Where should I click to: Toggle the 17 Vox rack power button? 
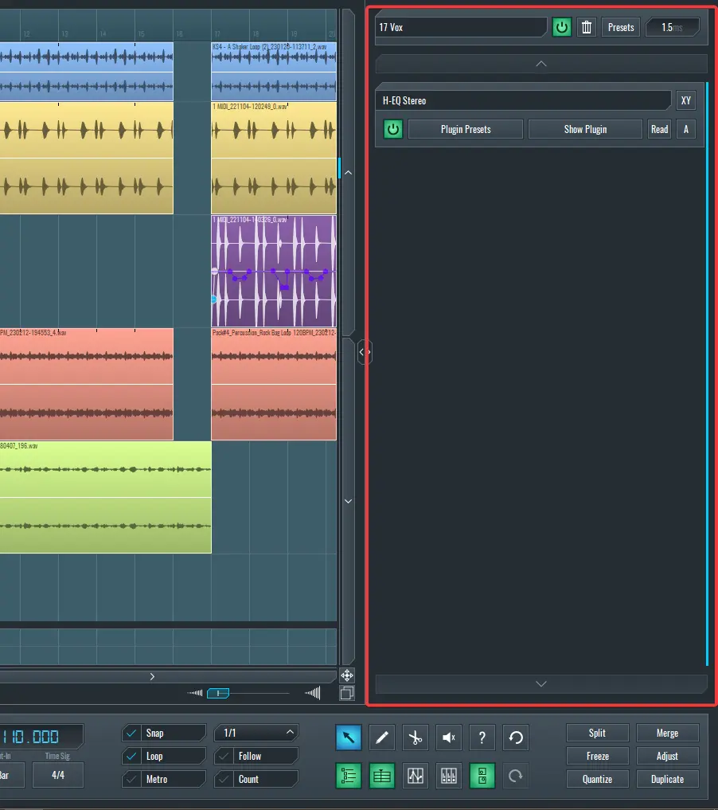562,27
